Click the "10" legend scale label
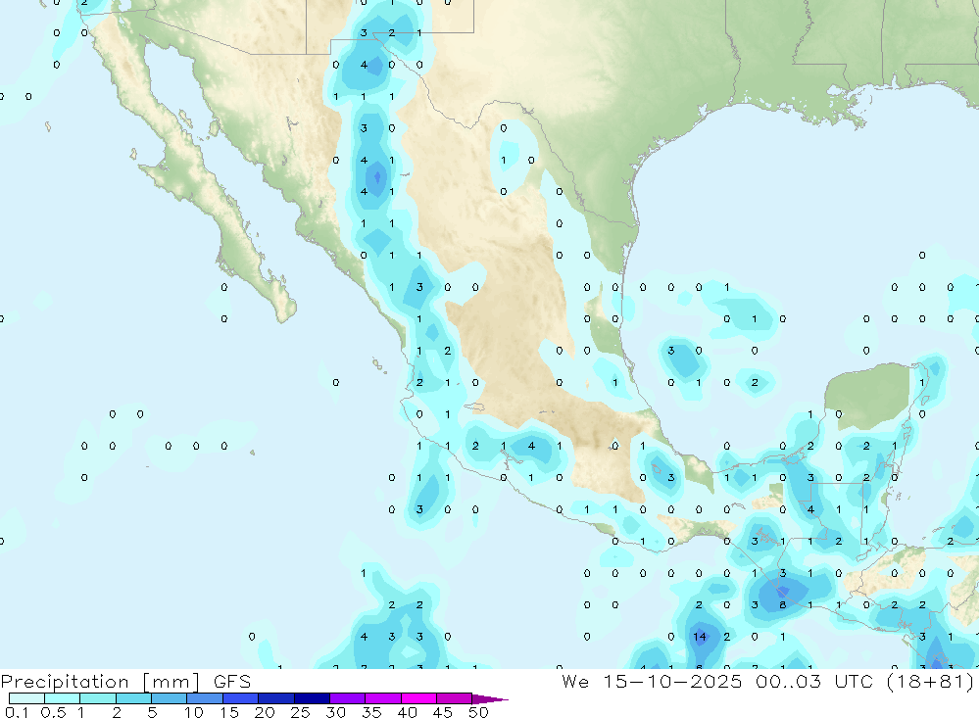Viewport: 980px width, 718px height. point(194,712)
